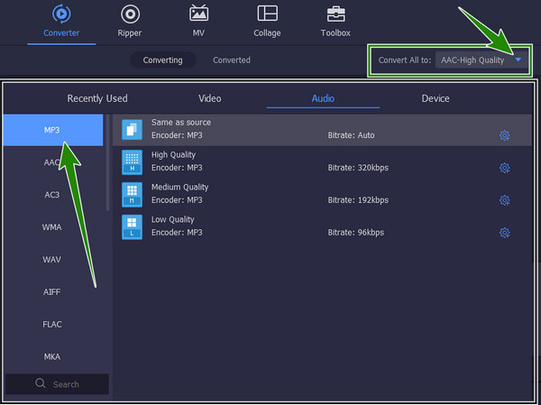Open settings gear for Same as source
The image size is (541, 405).
[x=504, y=135]
